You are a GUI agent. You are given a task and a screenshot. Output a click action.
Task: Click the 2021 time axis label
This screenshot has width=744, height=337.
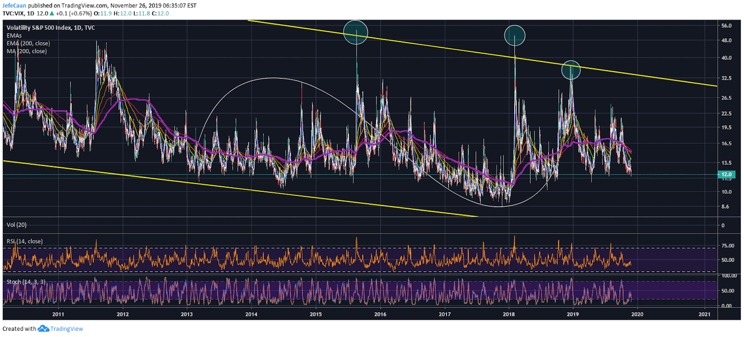point(705,314)
